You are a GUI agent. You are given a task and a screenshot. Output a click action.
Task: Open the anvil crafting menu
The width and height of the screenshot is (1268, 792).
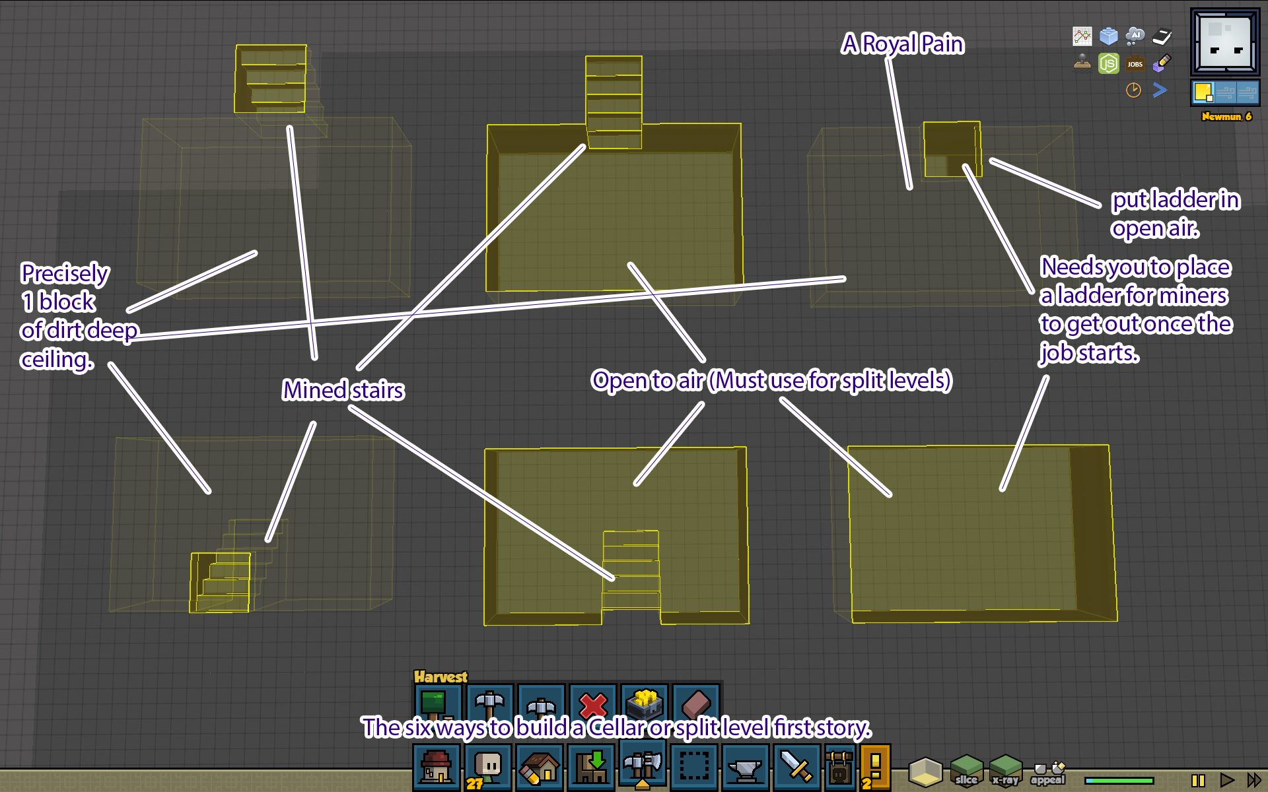coord(745,768)
